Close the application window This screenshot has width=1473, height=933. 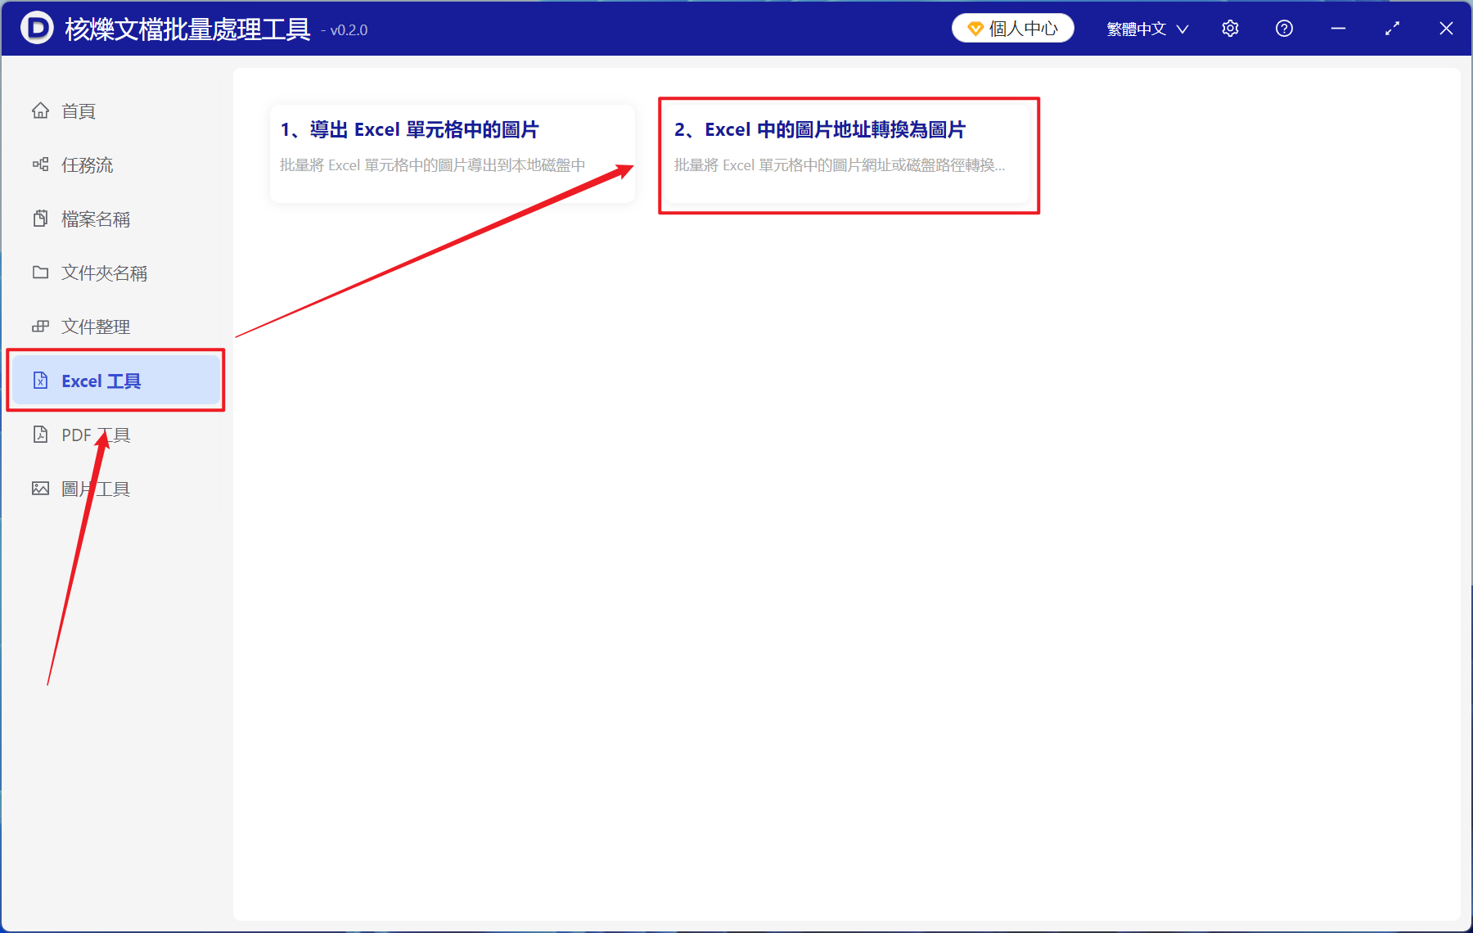point(1446,29)
